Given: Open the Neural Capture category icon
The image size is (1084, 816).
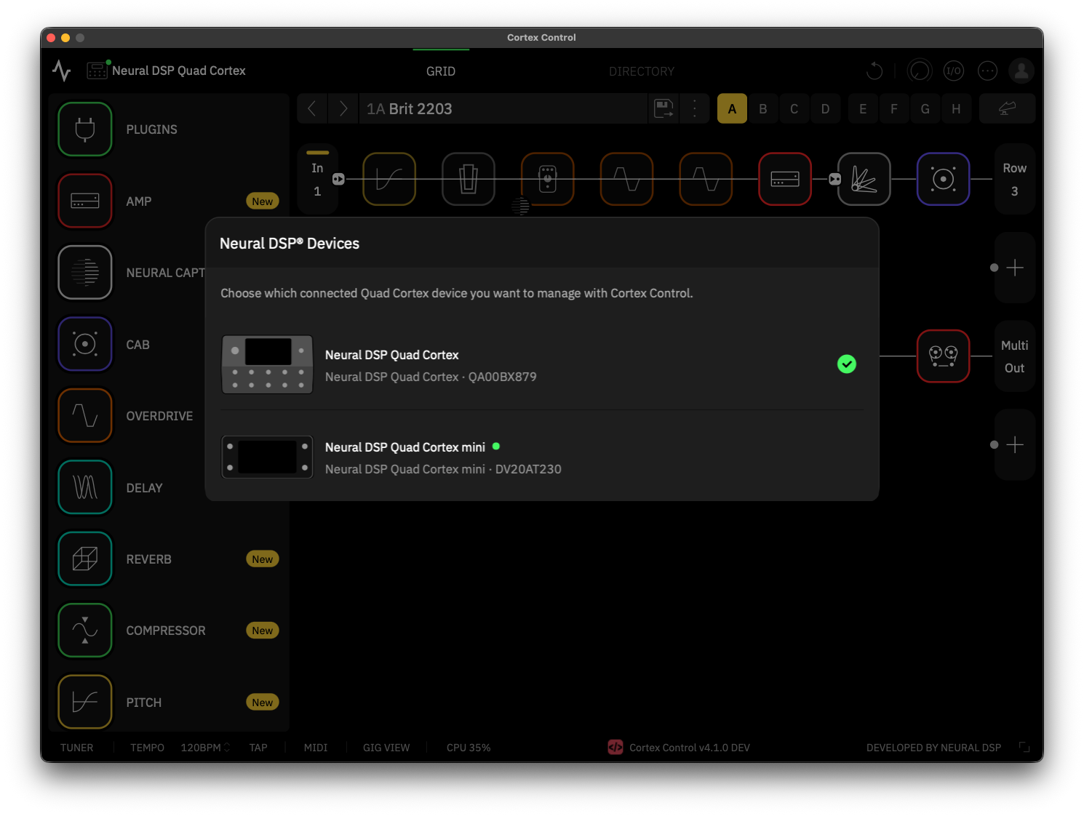Looking at the screenshot, I should point(85,273).
